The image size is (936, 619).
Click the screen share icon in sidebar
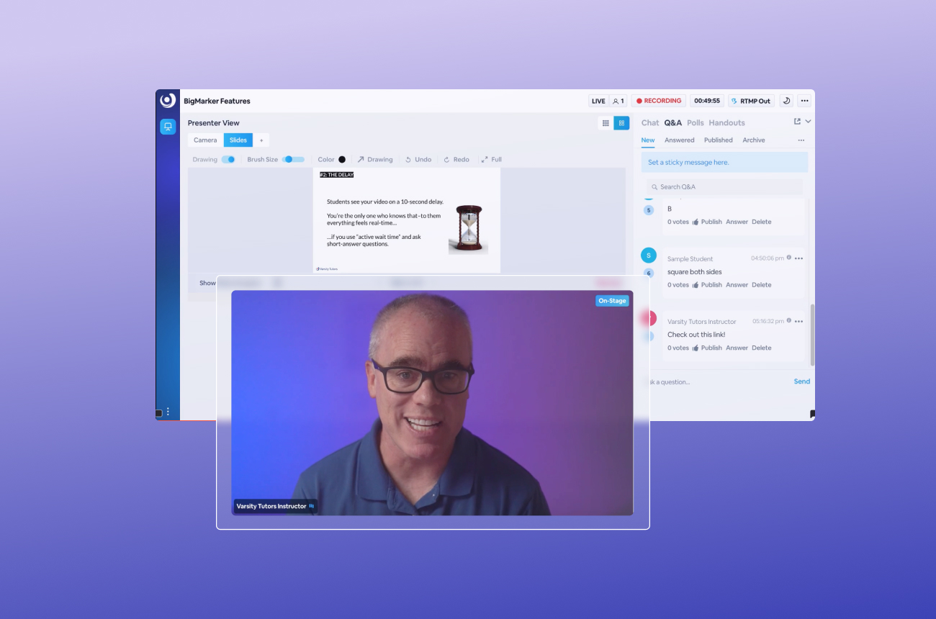pyautogui.click(x=167, y=127)
